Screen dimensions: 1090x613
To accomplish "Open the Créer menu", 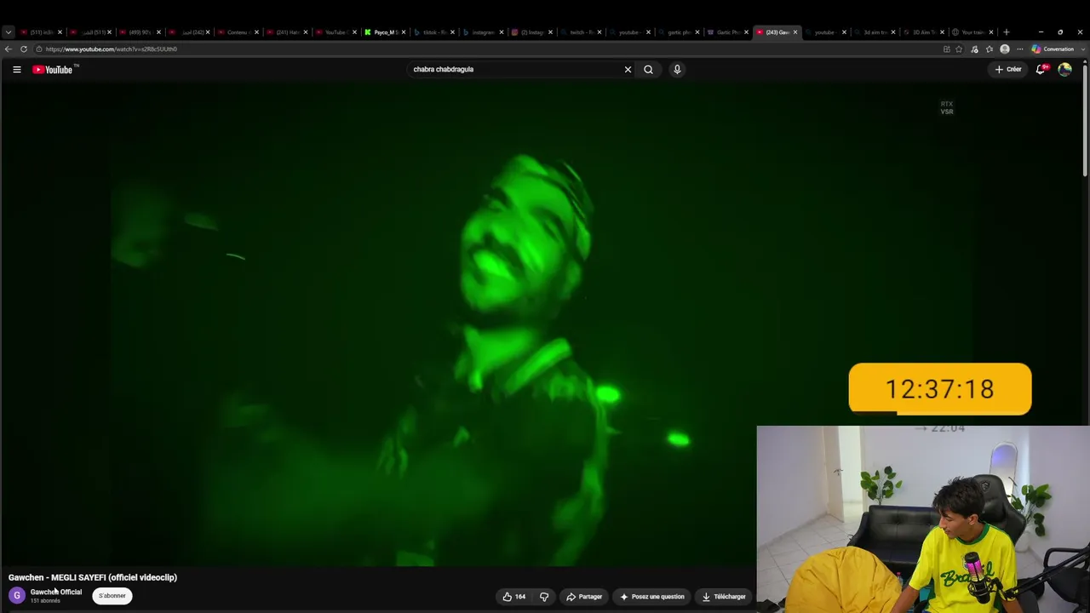I will 1008,70.
